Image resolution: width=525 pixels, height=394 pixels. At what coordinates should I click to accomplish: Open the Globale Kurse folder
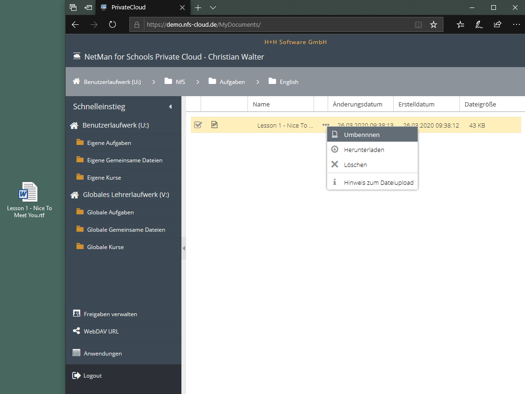pos(123,247)
